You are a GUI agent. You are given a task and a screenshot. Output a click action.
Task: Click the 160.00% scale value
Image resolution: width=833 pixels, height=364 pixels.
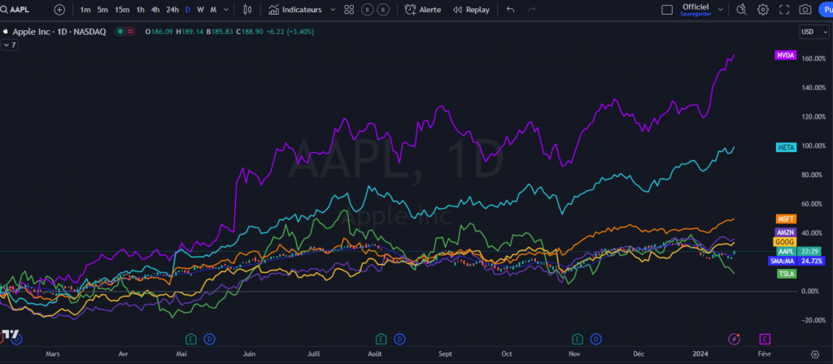tap(815, 58)
